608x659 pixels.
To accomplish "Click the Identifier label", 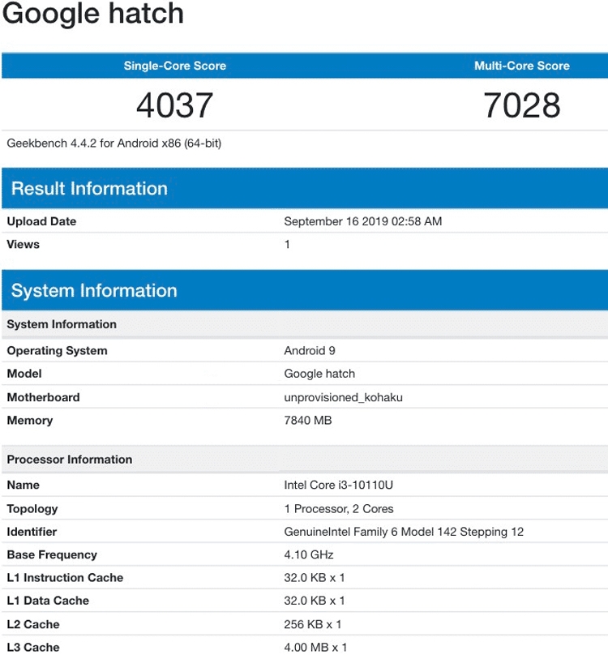I will click(x=32, y=532).
